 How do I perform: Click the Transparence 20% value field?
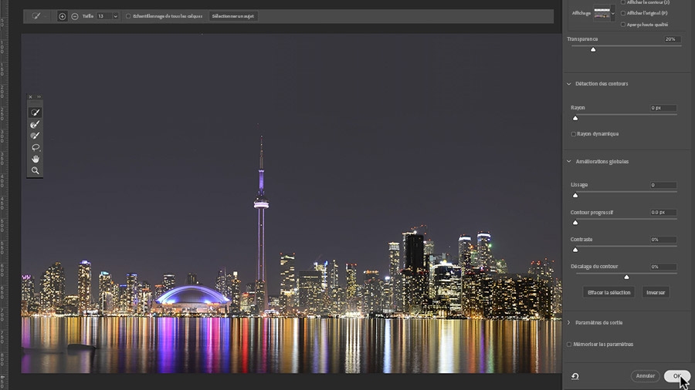coord(672,39)
